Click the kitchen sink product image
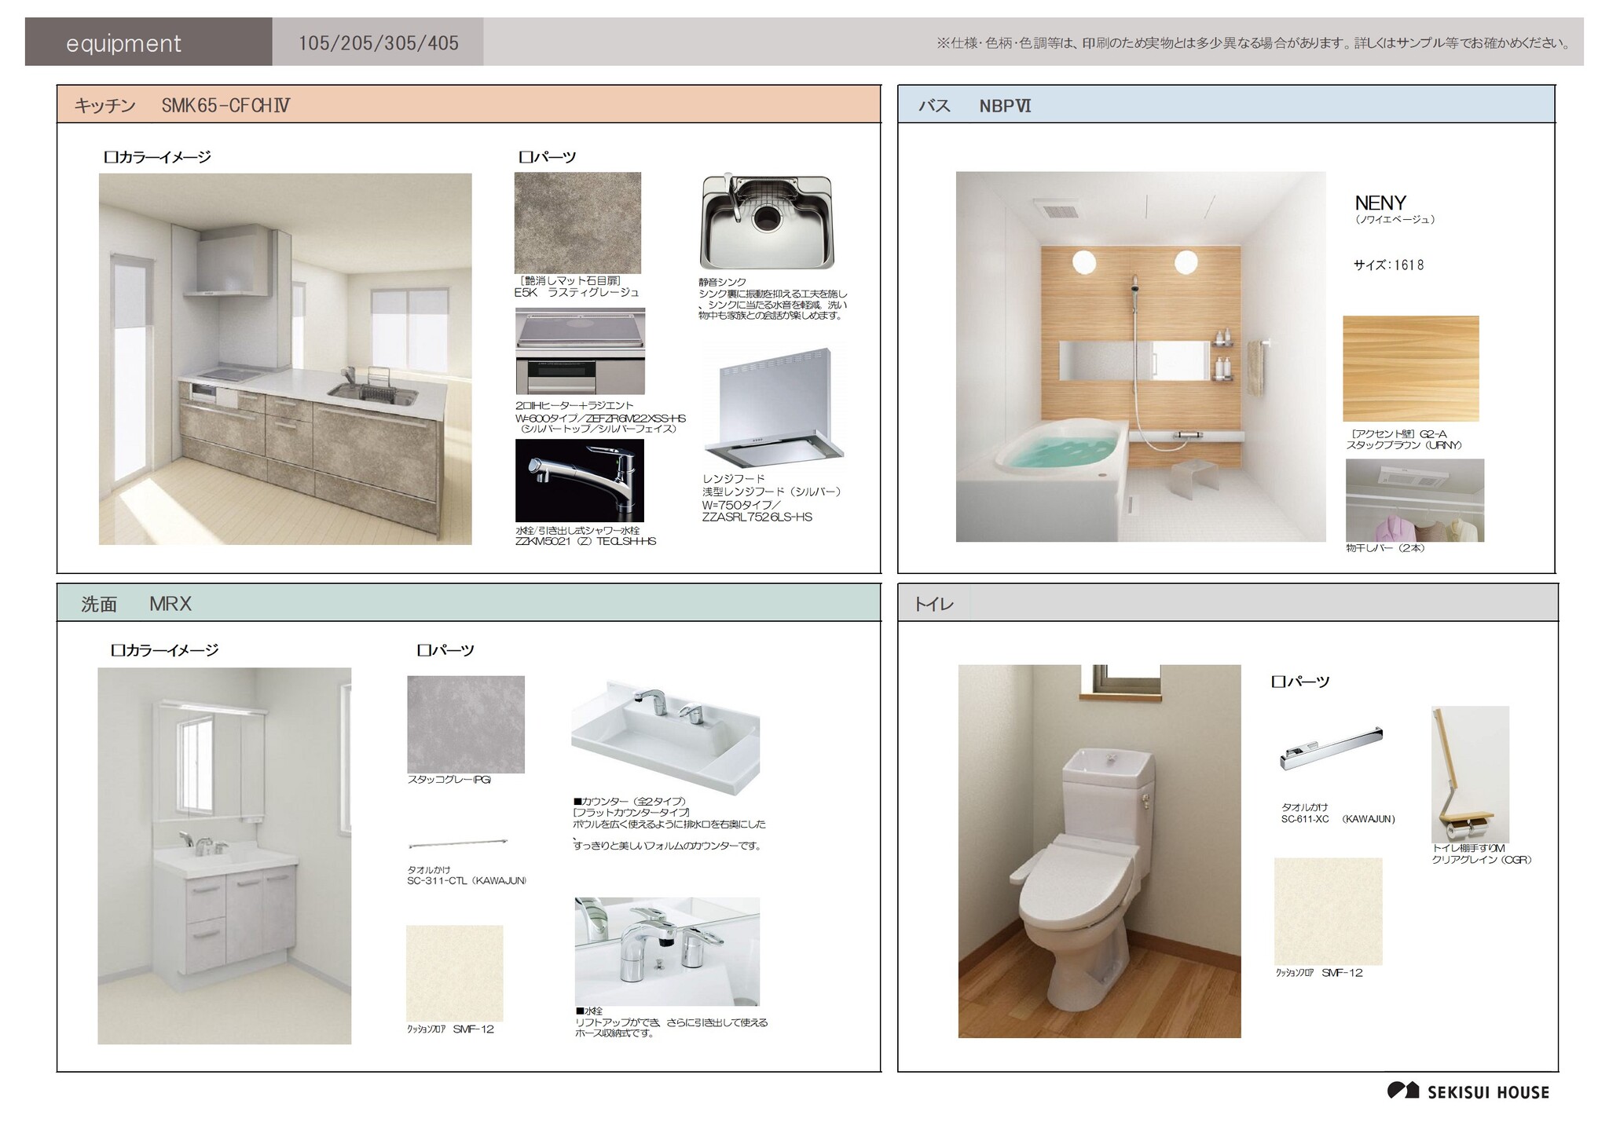This screenshot has width=1609, height=1137. click(x=766, y=222)
